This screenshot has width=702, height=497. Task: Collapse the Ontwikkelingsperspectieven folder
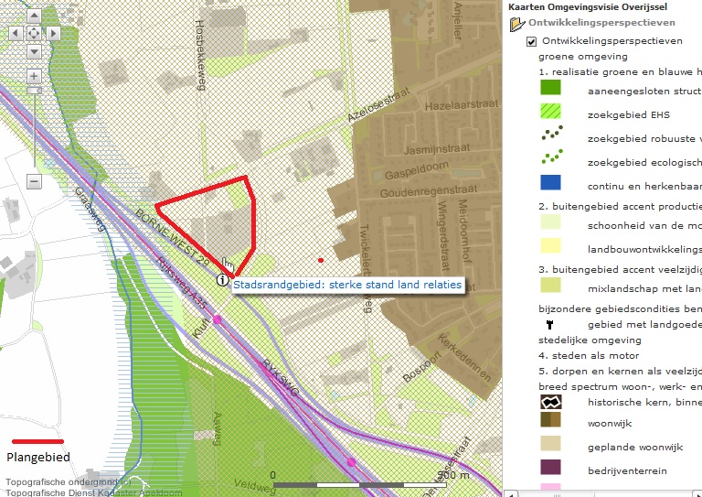point(516,23)
